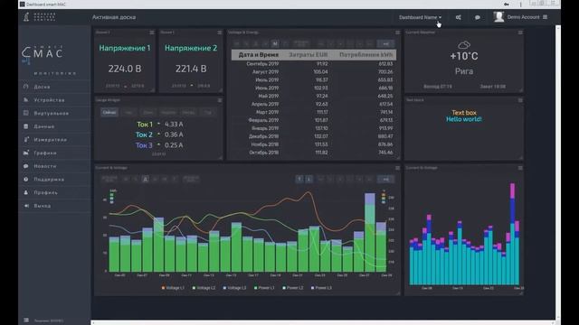This screenshot has width=579, height=325.
Task: Click the resize handle of the Напряжение 1 widget
Action: pos(153,90)
